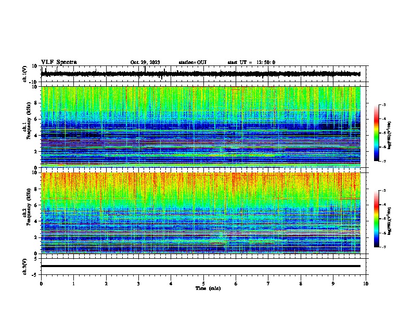The height and width of the screenshot is (318, 412).
Task: Click the "-3" label on ch.1 color bar
Action: coord(383,104)
